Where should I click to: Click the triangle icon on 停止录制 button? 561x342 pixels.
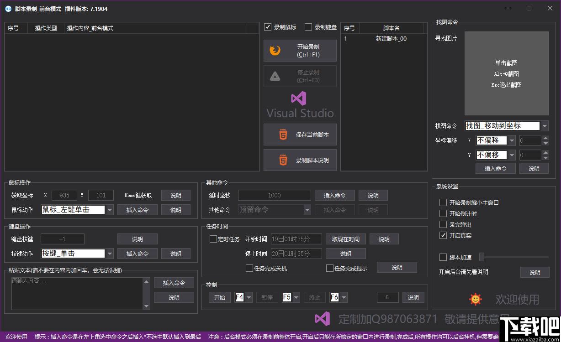pos(275,76)
